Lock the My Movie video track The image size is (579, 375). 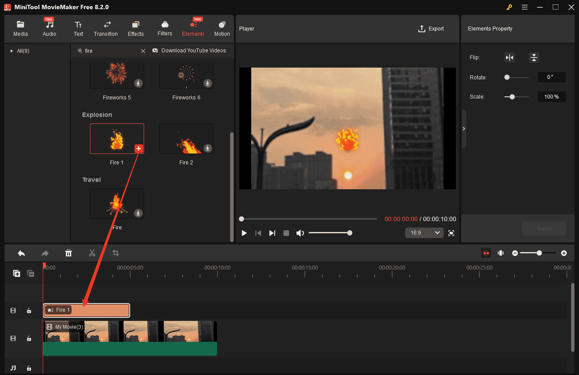29,338
